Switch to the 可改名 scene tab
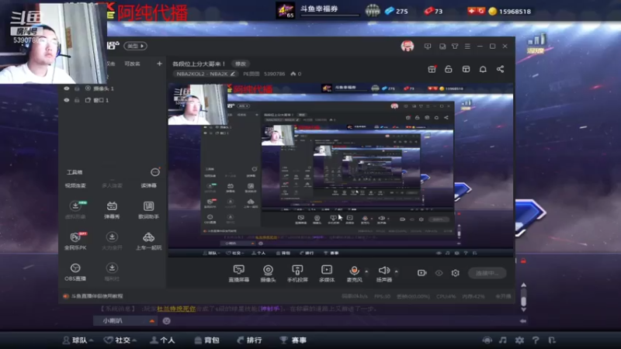This screenshot has width=621, height=349. click(132, 64)
